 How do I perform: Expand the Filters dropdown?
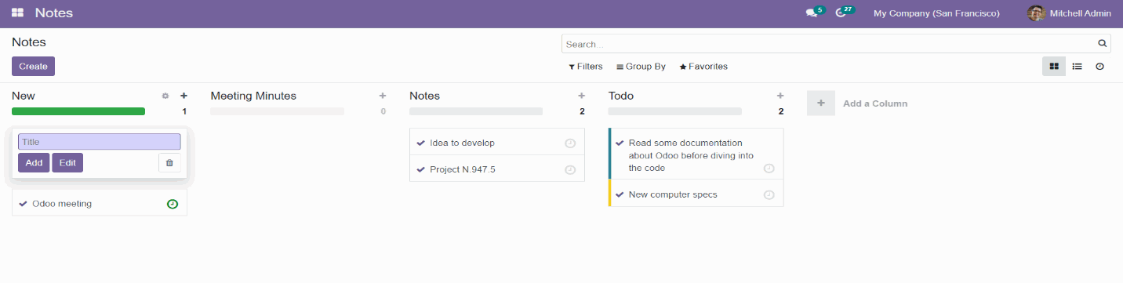pos(586,67)
